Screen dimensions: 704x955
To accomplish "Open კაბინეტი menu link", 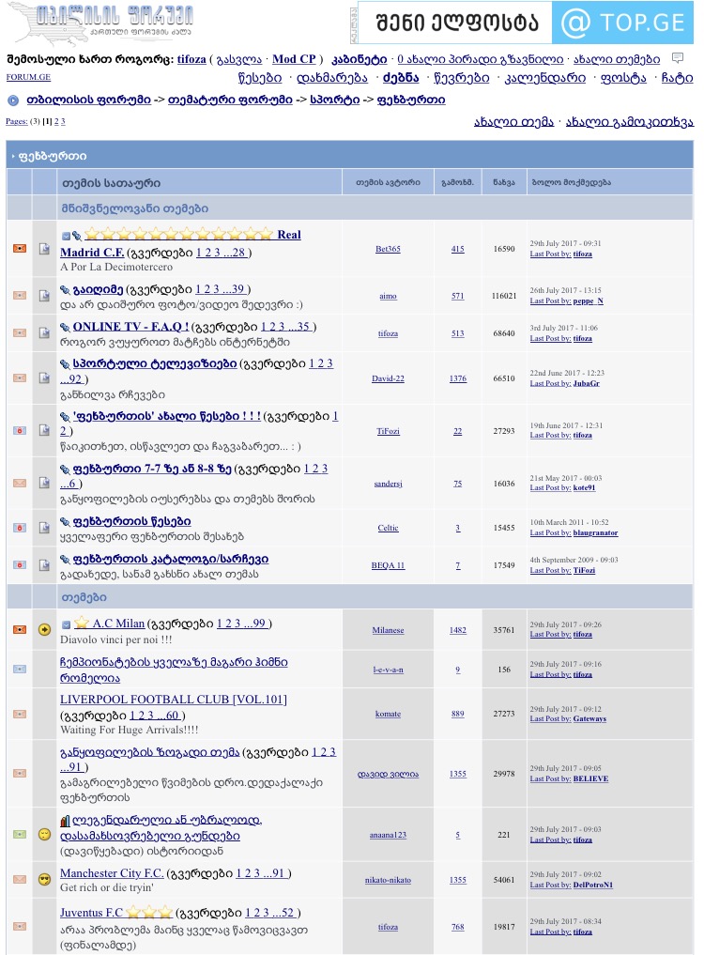I will tap(360, 59).
